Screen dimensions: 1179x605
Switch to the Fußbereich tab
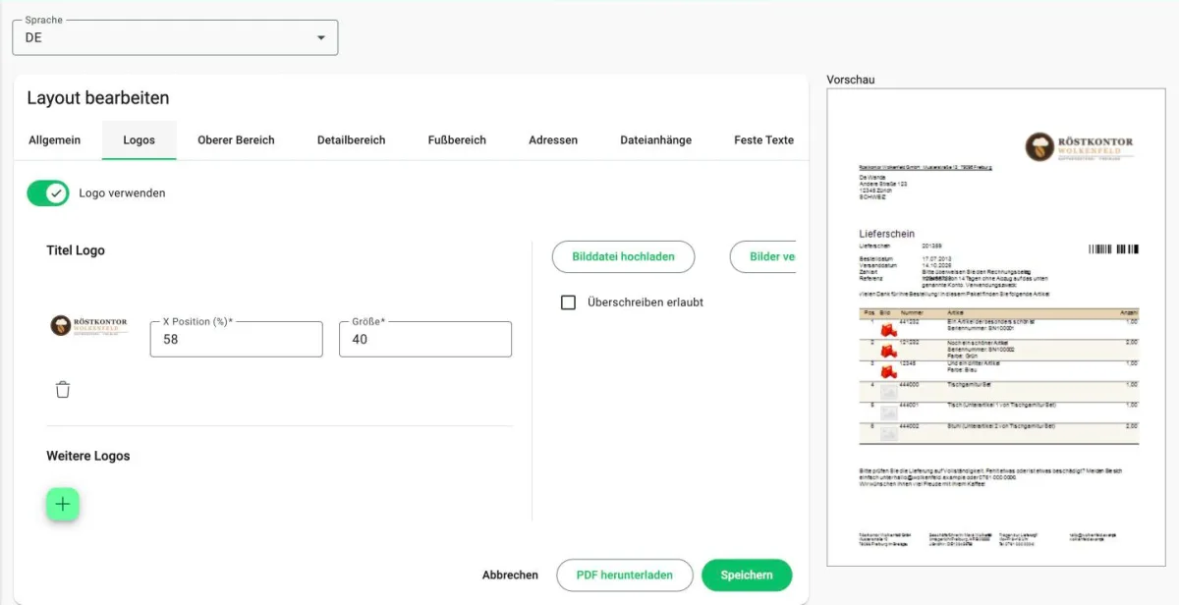[x=457, y=140]
